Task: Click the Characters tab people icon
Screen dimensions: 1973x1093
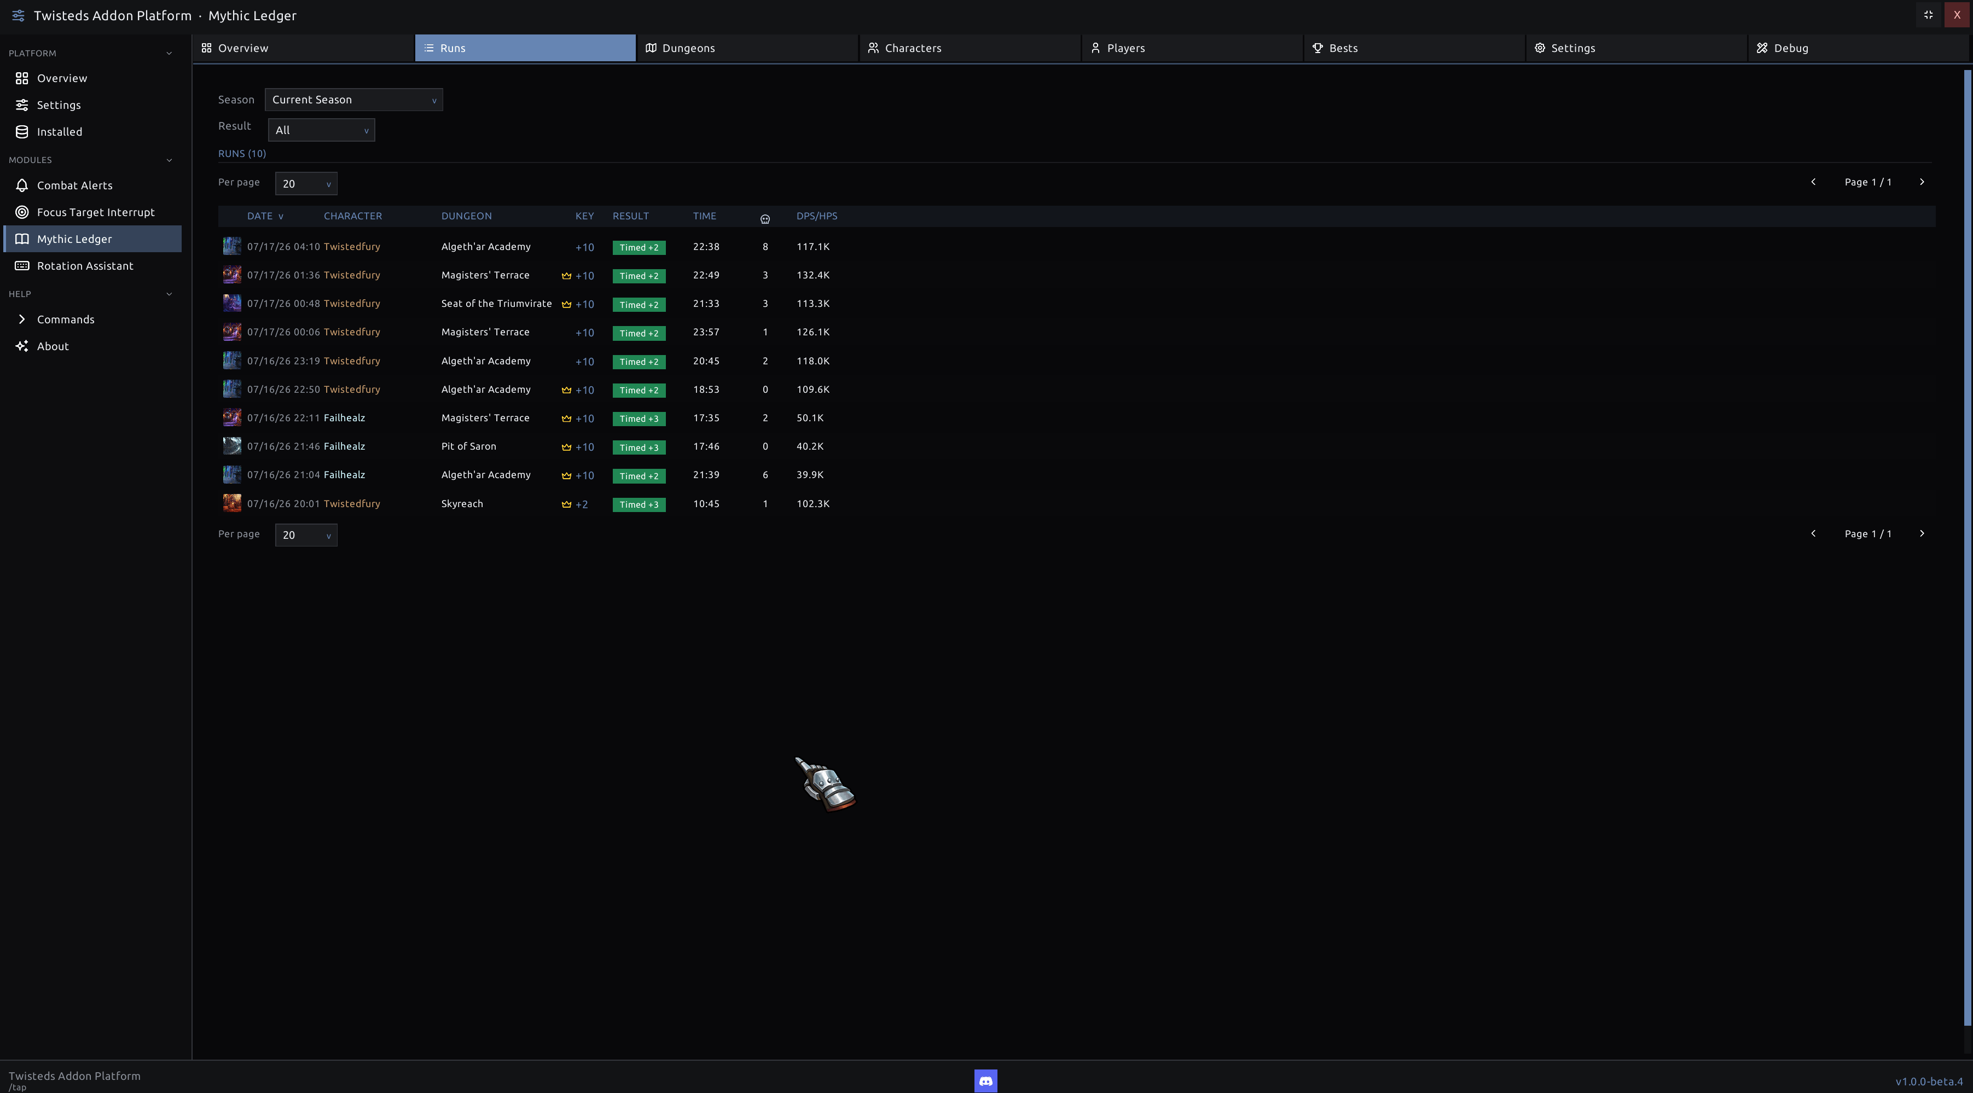Action: 873,48
